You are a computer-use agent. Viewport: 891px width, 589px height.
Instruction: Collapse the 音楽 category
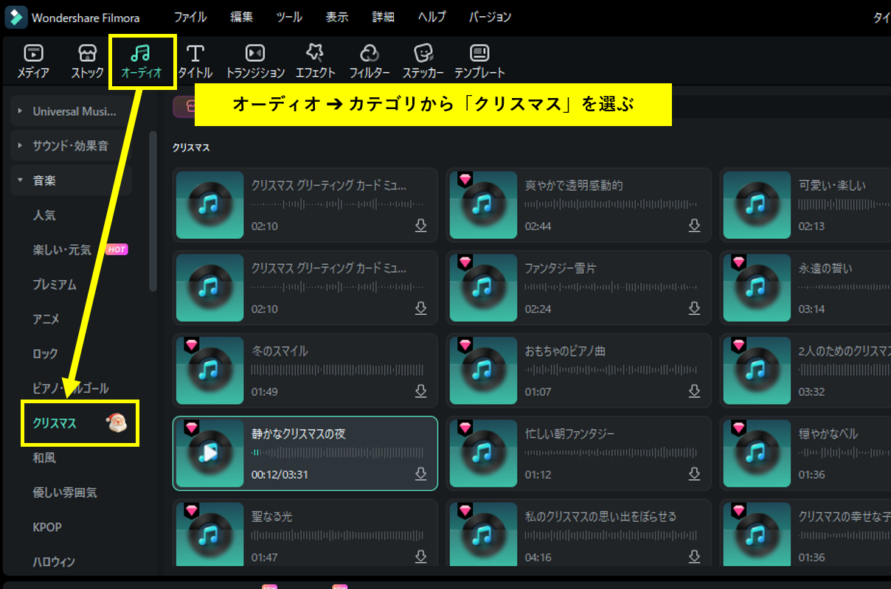(21, 181)
